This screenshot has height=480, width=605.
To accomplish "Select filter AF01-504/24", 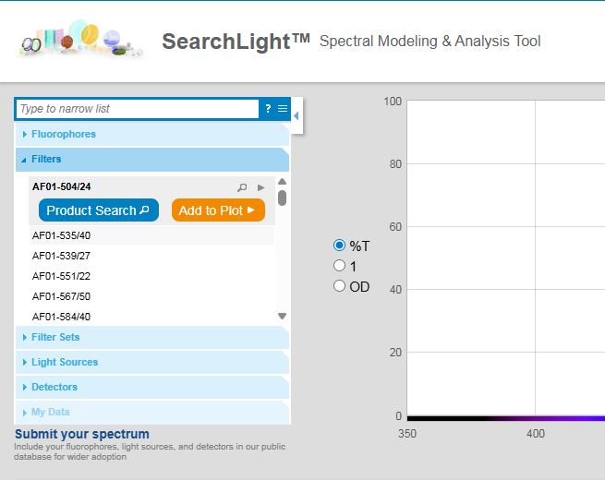I will tap(61, 186).
